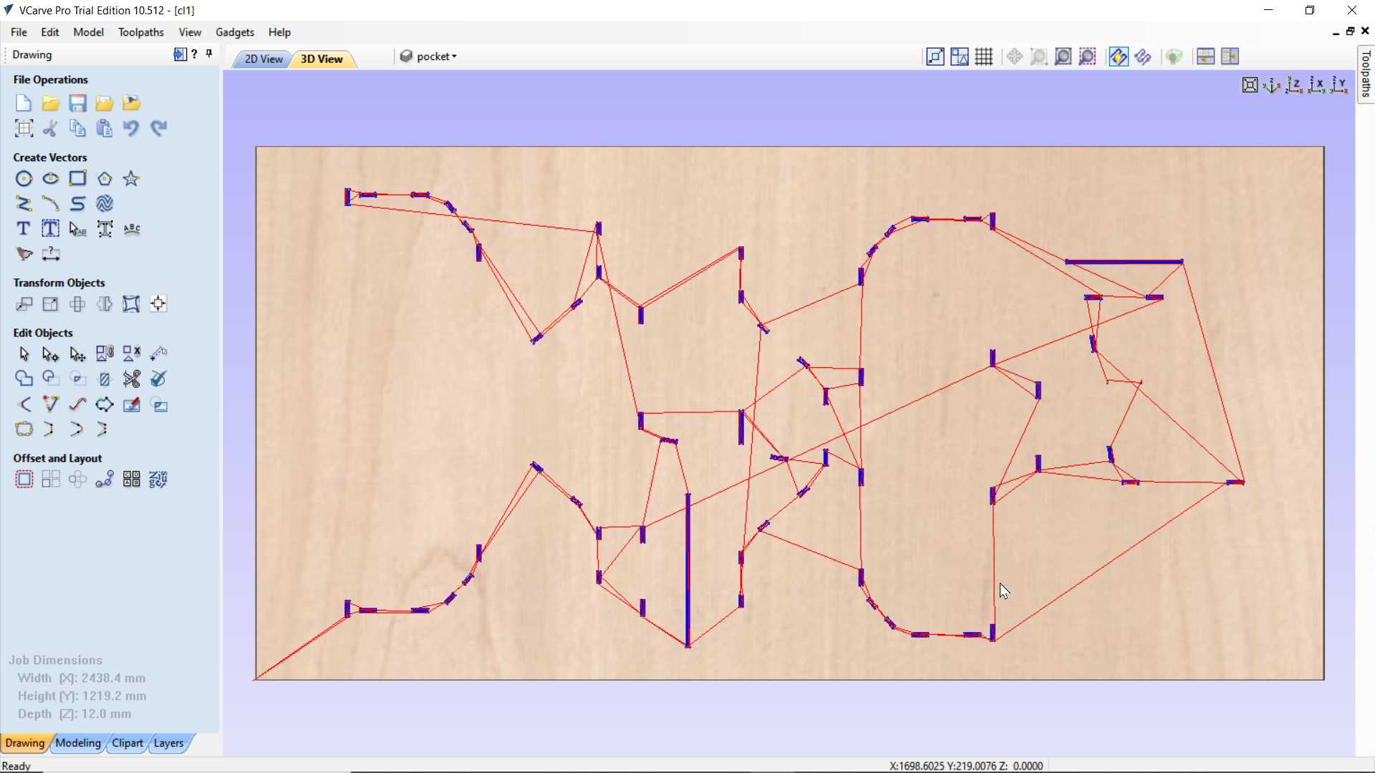Open the Import Vectors file icon
Viewport: 1375px width, 773px height.
pyautogui.click(x=105, y=103)
